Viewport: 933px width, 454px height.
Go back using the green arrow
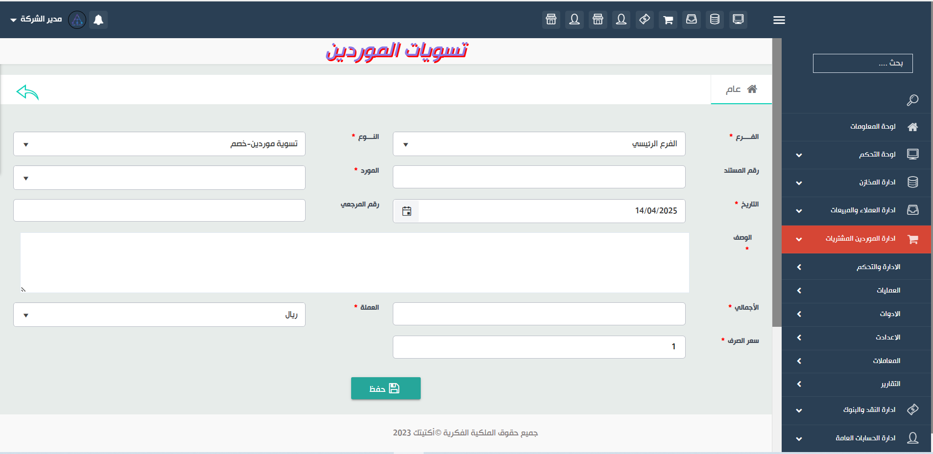pyautogui.click(x=27, y=92)
